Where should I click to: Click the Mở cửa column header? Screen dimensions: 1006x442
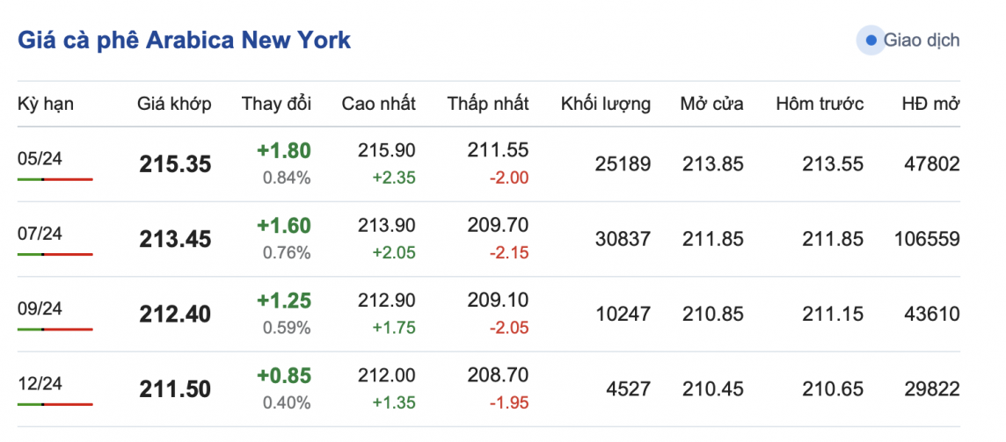tap(711, 104)
